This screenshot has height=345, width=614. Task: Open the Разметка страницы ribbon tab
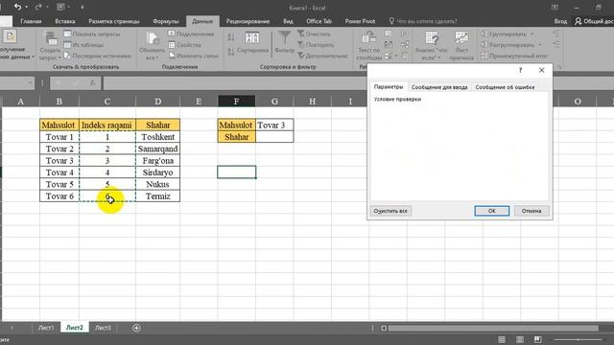coord(113,21)
